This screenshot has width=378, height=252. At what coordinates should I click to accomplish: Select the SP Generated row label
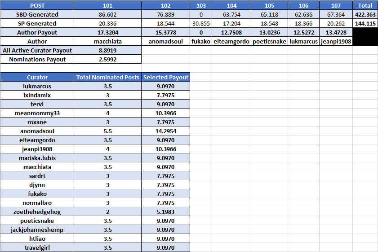pos(37,23)
